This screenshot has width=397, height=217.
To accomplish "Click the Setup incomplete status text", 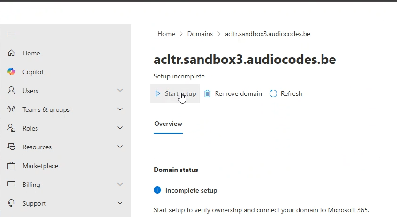I will (179, 76).
